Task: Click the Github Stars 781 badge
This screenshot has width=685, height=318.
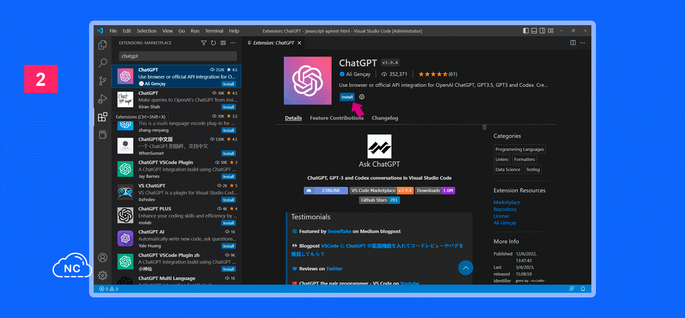Action: point(379,200)
